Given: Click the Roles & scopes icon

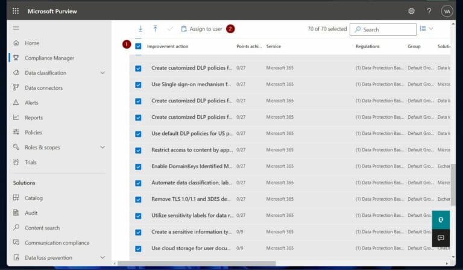Looking at the screenshot, I should click(x=16, y=147).
